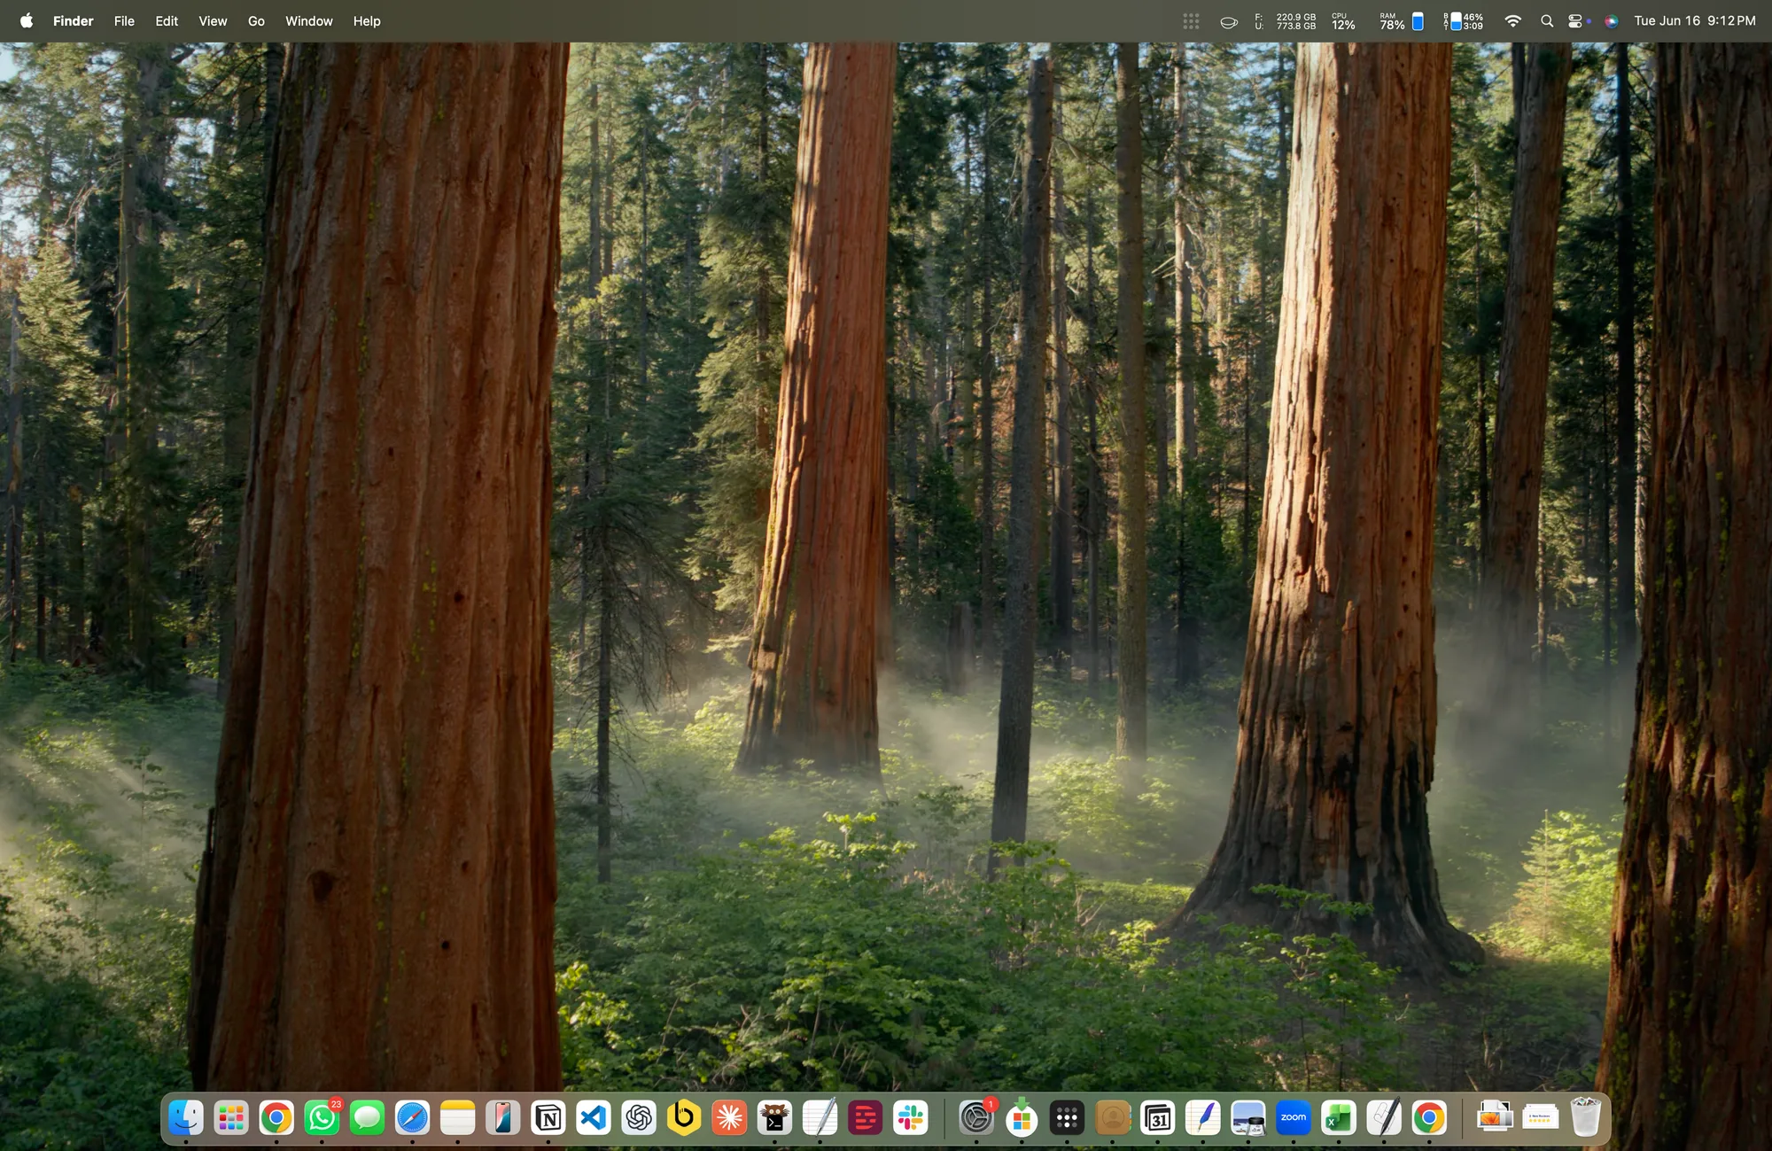Open the calendar 31 app in dock
Viewport: 1772px width, 1151px height.
click(x=1158, y=1118)
